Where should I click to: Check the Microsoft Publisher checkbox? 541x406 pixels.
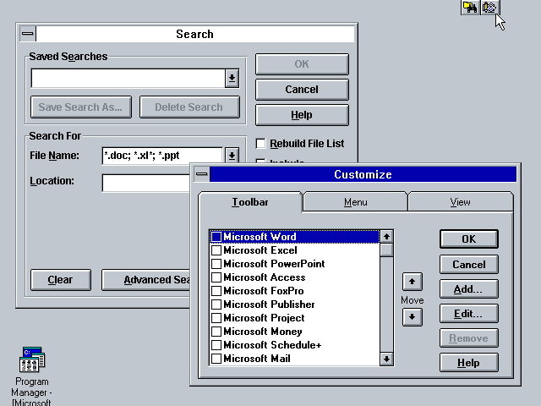216,304
